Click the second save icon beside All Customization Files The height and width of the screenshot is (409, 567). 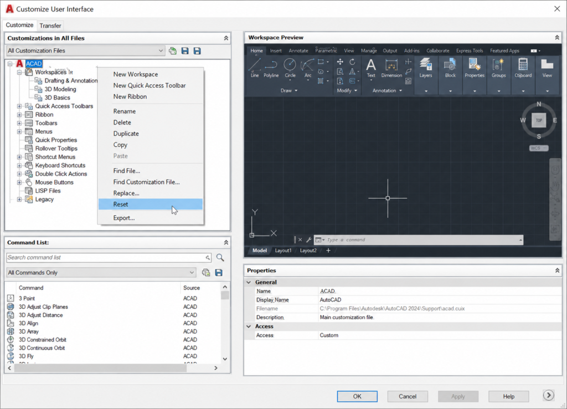(x=197, y=50)
